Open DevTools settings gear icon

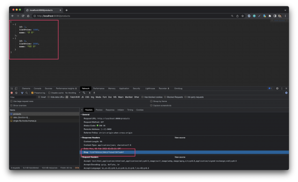[277, 89]
